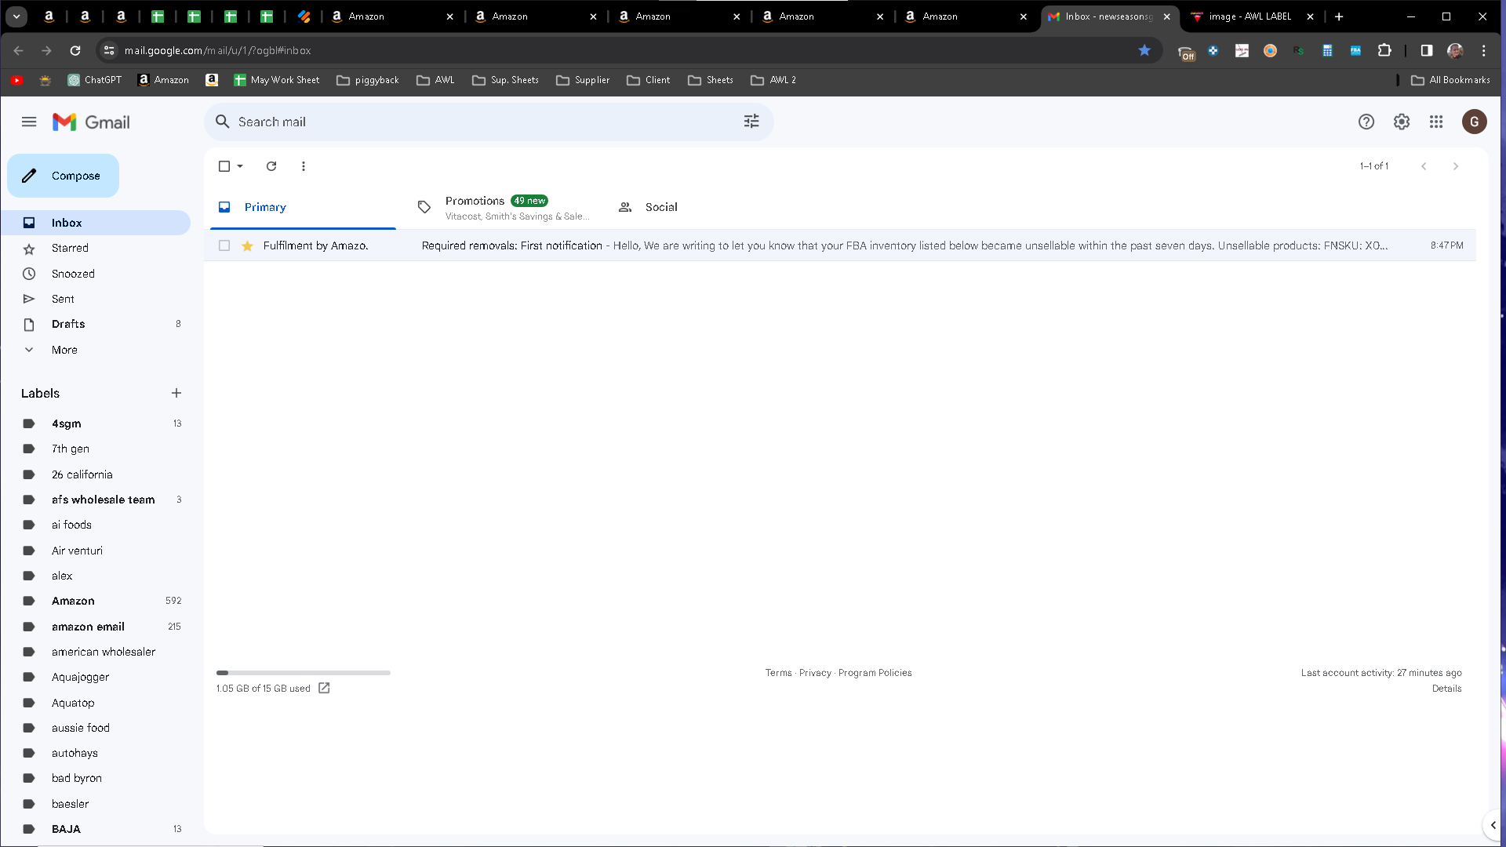
Task: Show search options filter icon
Action: tap(751, 121)
